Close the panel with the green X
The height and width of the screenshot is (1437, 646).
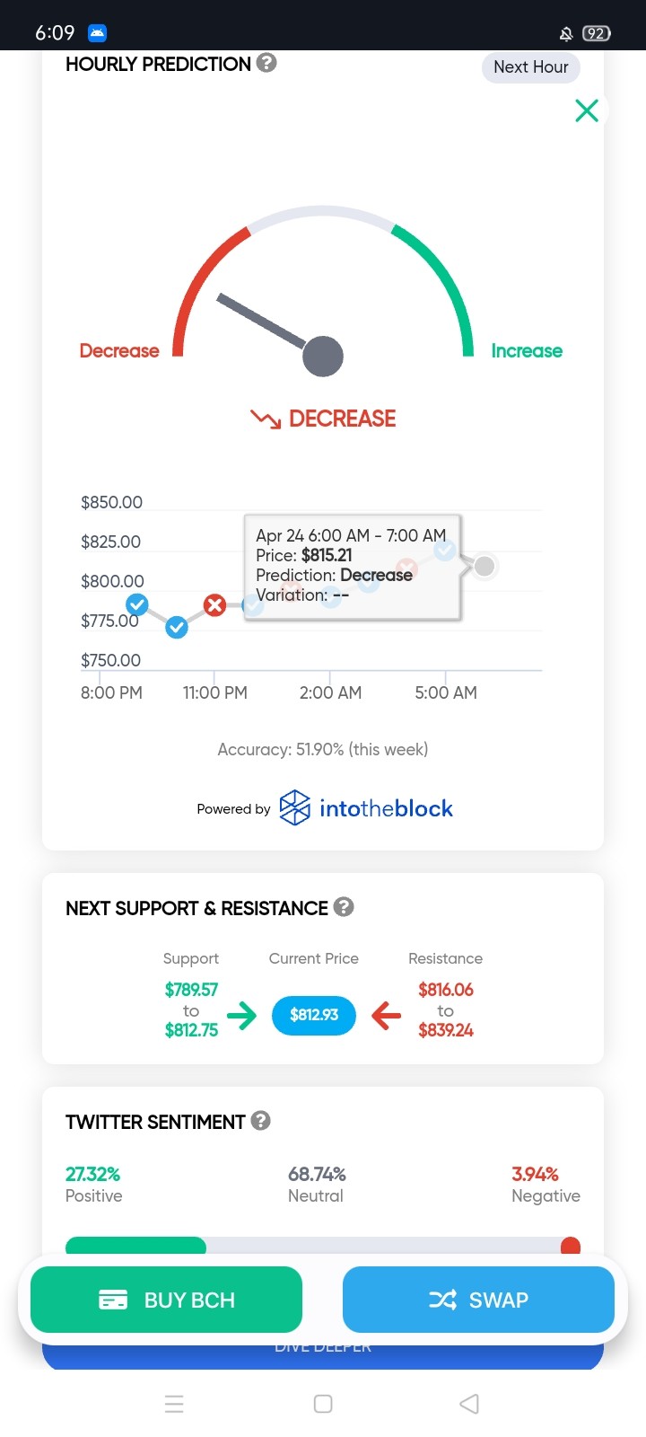pyautogui.click(x=587, y=110)
